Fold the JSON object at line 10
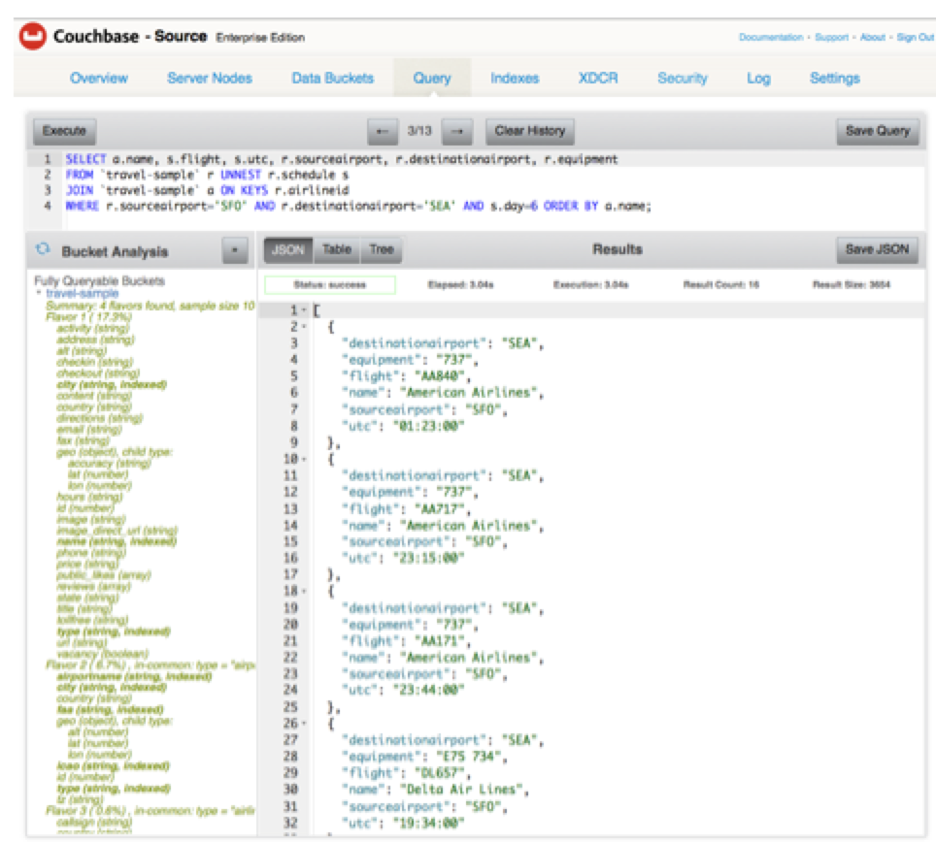The height and width of the screenshot is (842, 936). coord(306,459)
